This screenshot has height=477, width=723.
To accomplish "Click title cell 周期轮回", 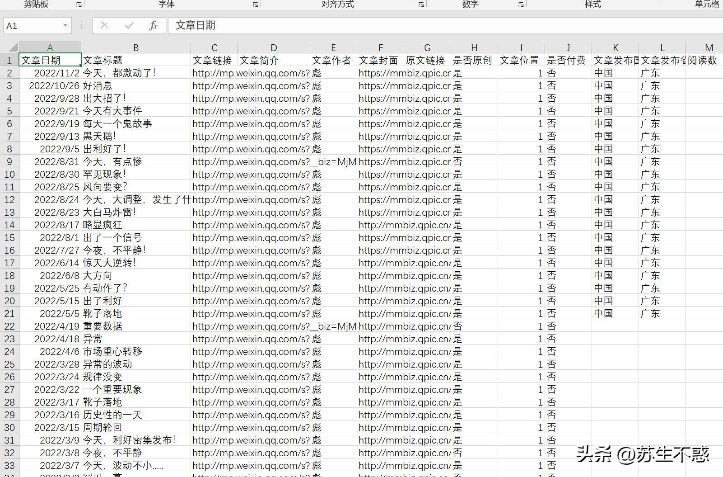I will coord(136,427).
